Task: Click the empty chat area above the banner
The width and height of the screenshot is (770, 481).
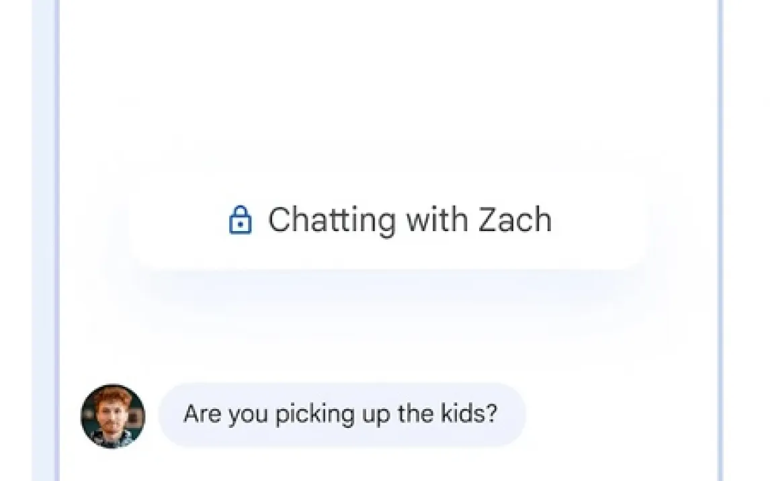Action: point(388,81)
